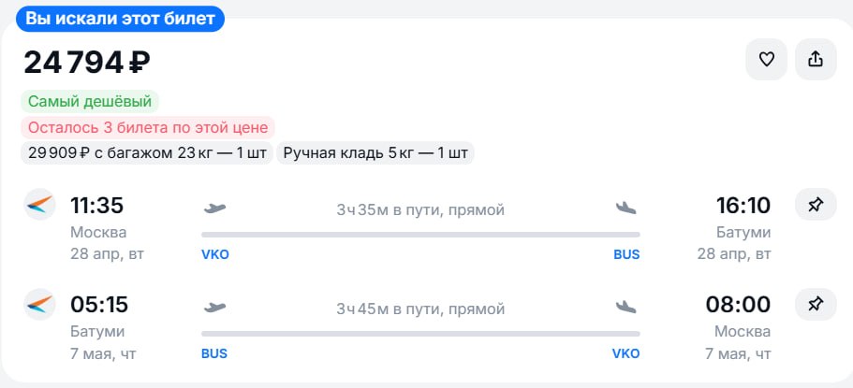
Task: Click the "Ручная кладь 5 кг" chip
Action: pos(375,152)
